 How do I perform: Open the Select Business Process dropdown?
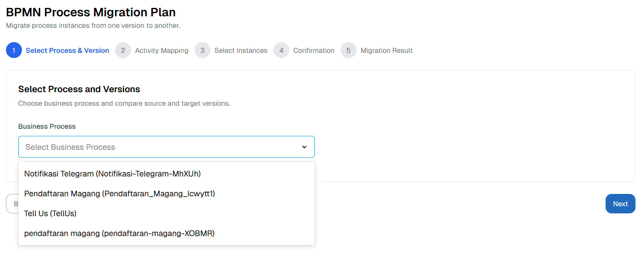coord(166,147)
